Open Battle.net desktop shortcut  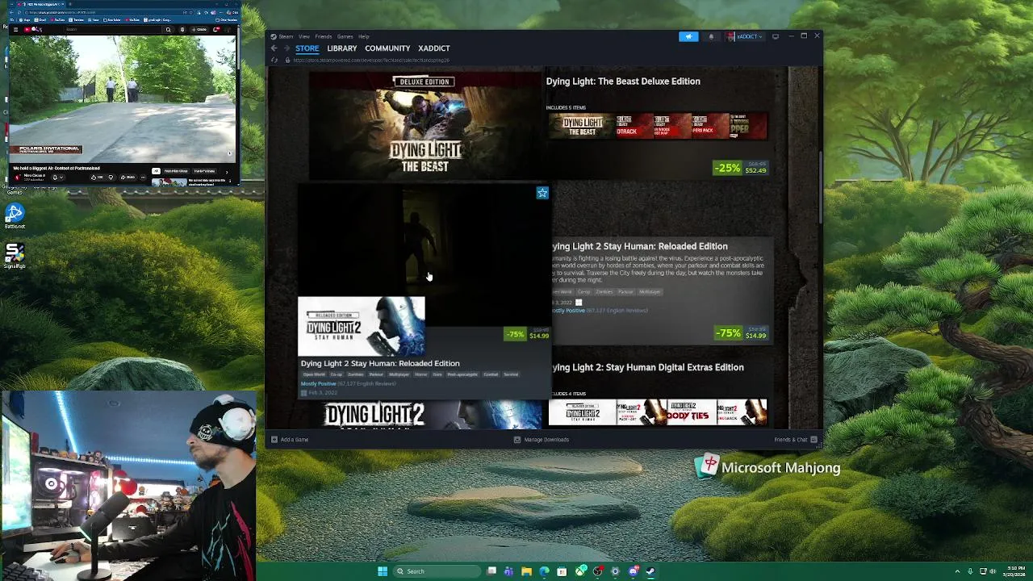click(15, 216)
